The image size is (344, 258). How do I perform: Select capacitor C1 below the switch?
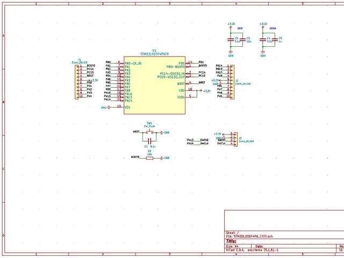point(149,141)
